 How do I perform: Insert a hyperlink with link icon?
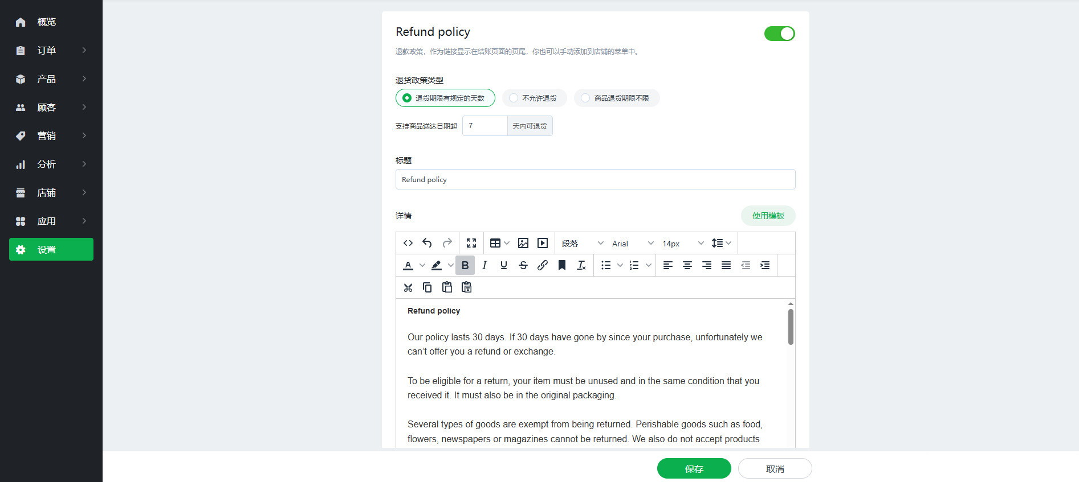pyautogui.click(x=543, y=265)
